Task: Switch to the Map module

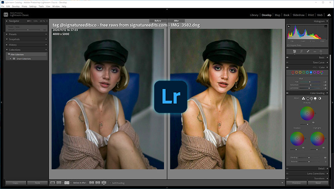Action: click(277, 15)
